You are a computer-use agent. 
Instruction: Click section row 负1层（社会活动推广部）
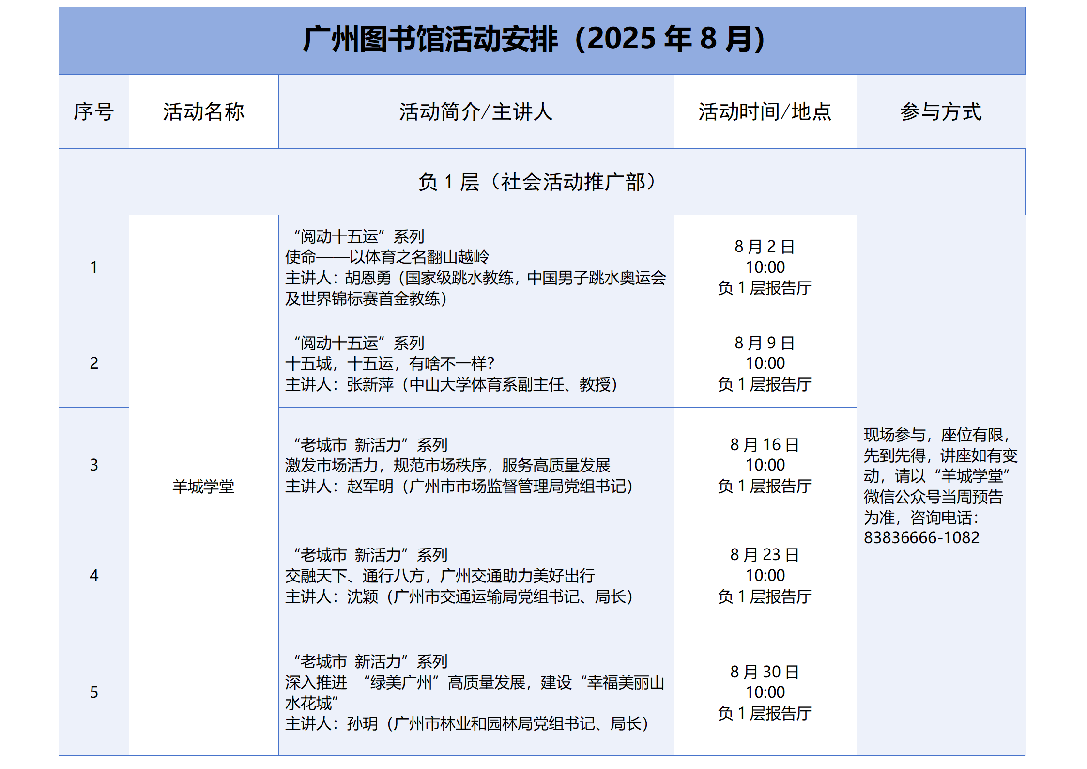[542, 182]
